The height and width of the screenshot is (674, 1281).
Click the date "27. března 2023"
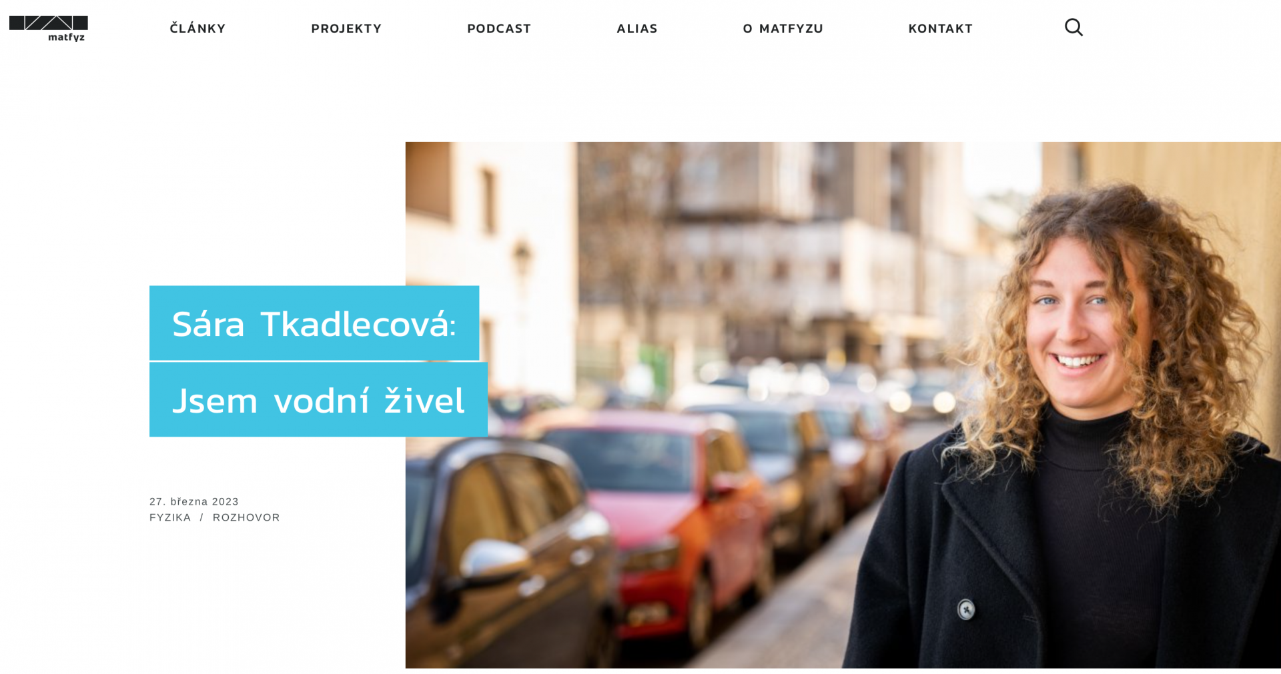[x=194, y=501]
